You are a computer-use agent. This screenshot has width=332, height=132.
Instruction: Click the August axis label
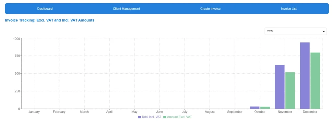210,112
